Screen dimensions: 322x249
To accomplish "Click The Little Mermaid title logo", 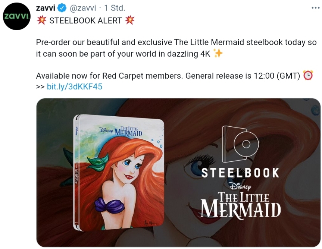I will point(240,205).
